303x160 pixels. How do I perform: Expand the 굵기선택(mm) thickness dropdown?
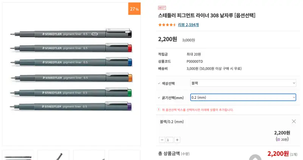[243, 98]
